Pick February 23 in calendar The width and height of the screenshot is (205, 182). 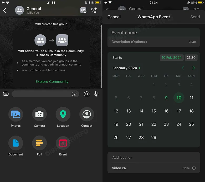(166, 124)
